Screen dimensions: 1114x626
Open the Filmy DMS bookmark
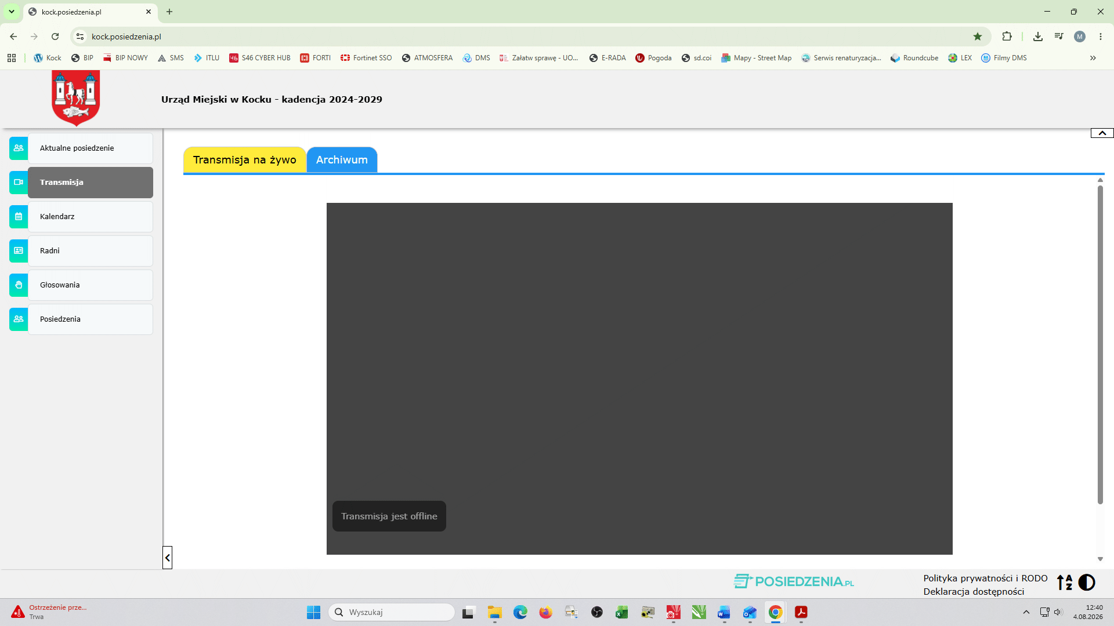point(1004,58)
